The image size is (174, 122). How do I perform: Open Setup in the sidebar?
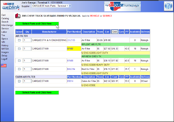tap(4, 56)
